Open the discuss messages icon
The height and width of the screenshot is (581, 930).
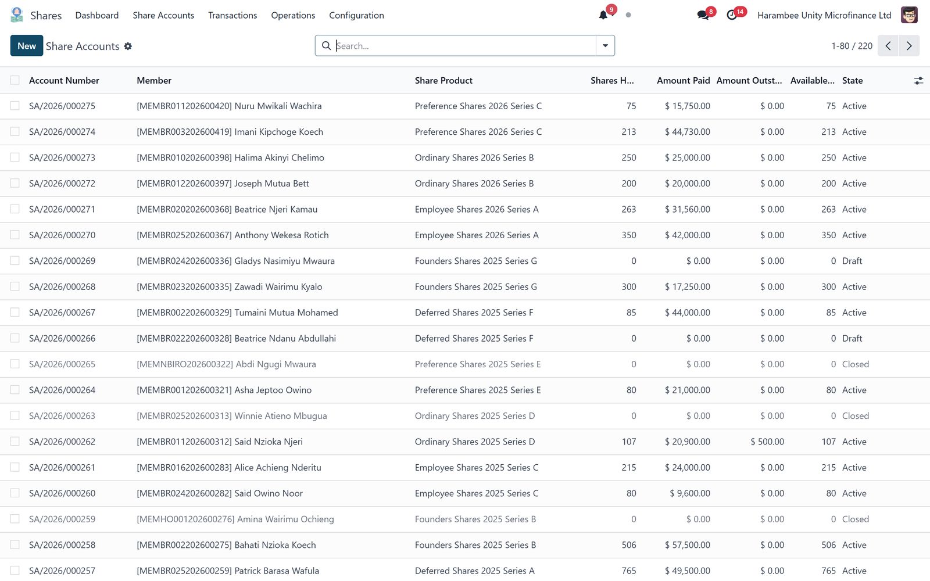click(703, 15)
